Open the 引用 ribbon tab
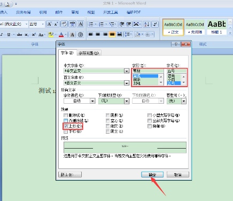The height and width of the screenshot is (201, 233). (43, 12)
